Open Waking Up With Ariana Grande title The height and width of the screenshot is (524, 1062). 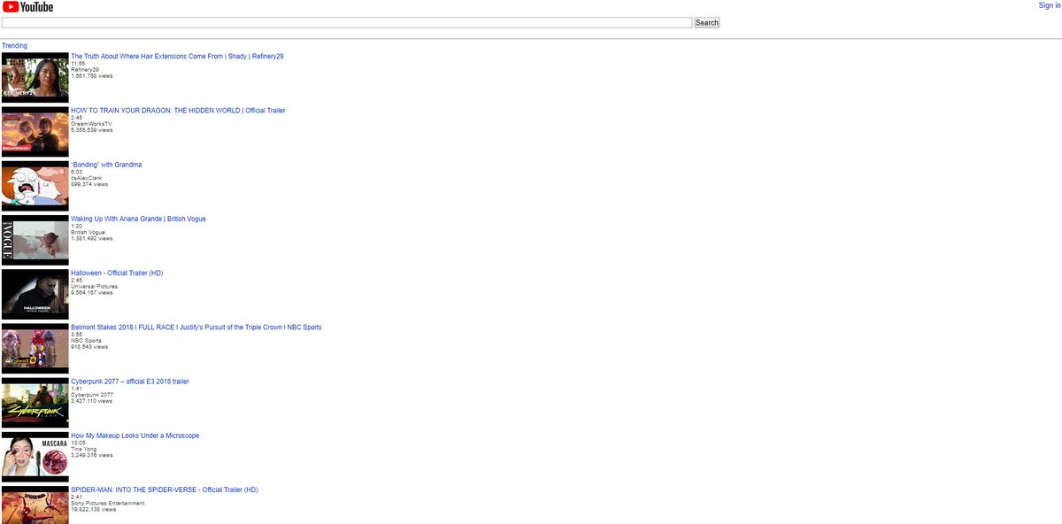pos(138,219)
